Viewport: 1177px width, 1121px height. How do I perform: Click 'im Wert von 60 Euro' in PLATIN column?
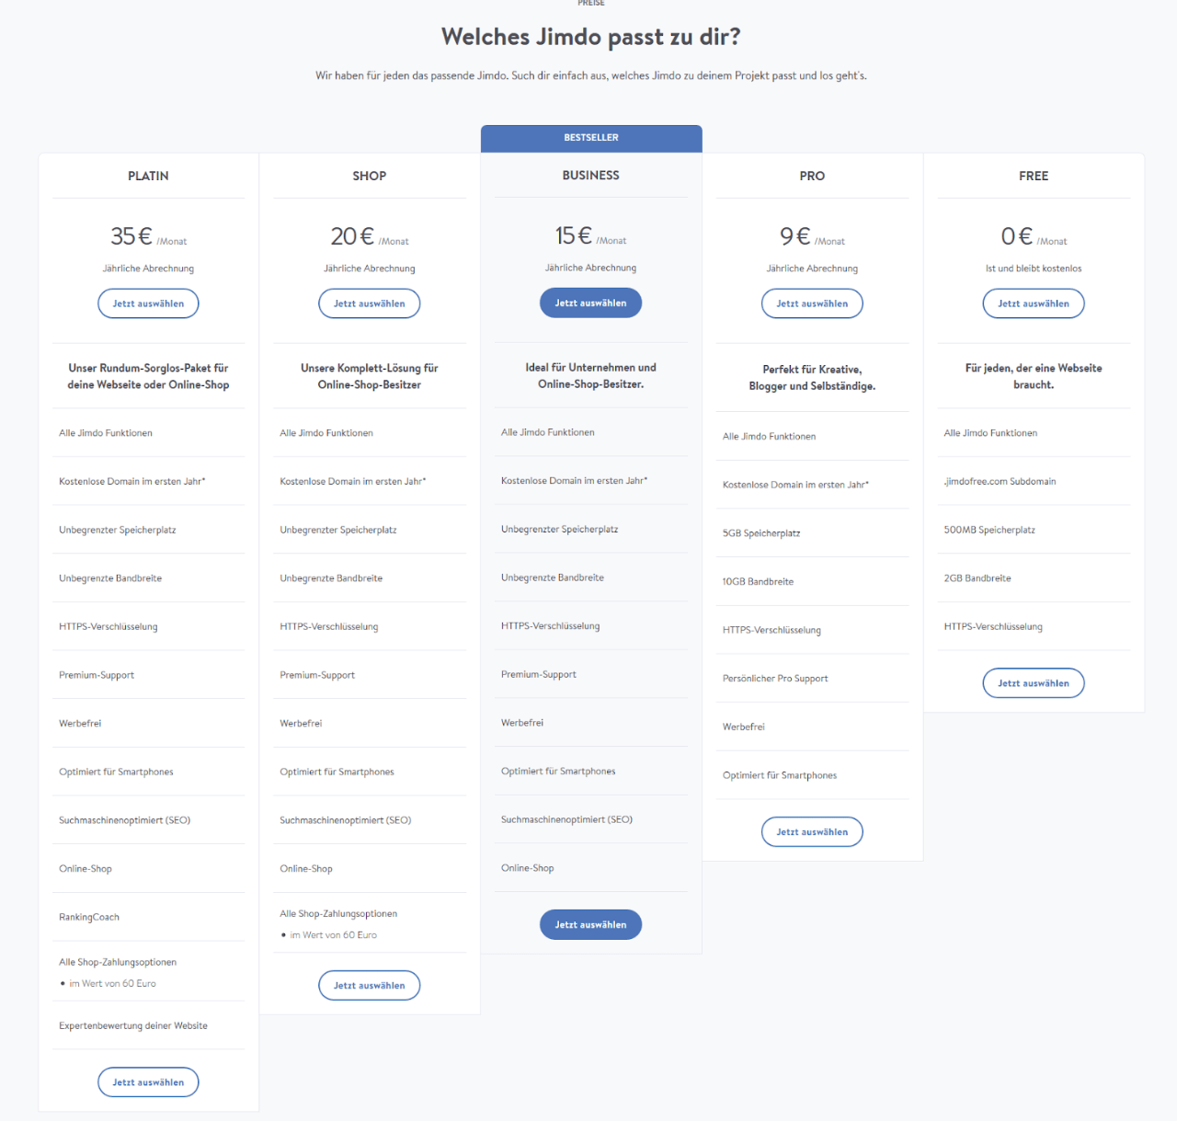click(112, 984)
